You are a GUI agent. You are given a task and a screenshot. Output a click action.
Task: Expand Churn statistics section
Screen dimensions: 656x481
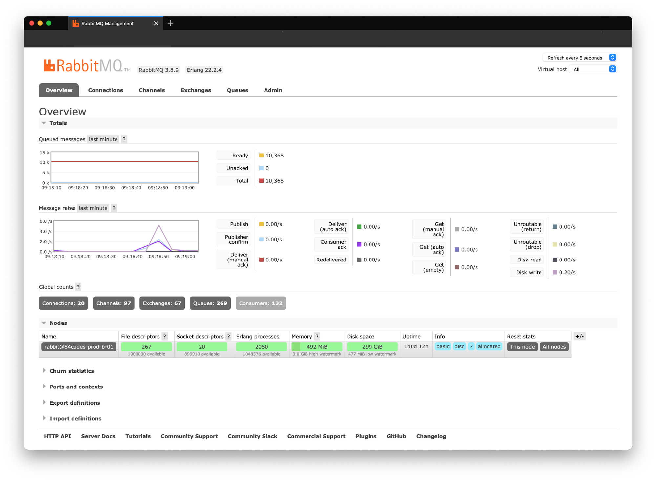point(71,371)
